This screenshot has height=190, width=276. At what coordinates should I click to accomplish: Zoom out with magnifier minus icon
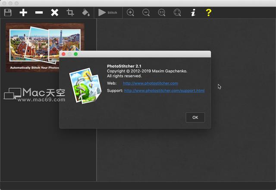pos(146,12)
